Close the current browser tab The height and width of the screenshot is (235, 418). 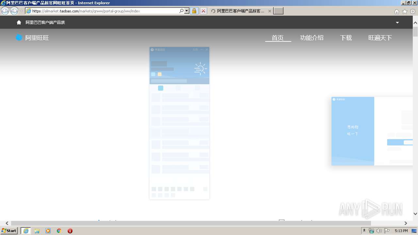coord(270,11)
